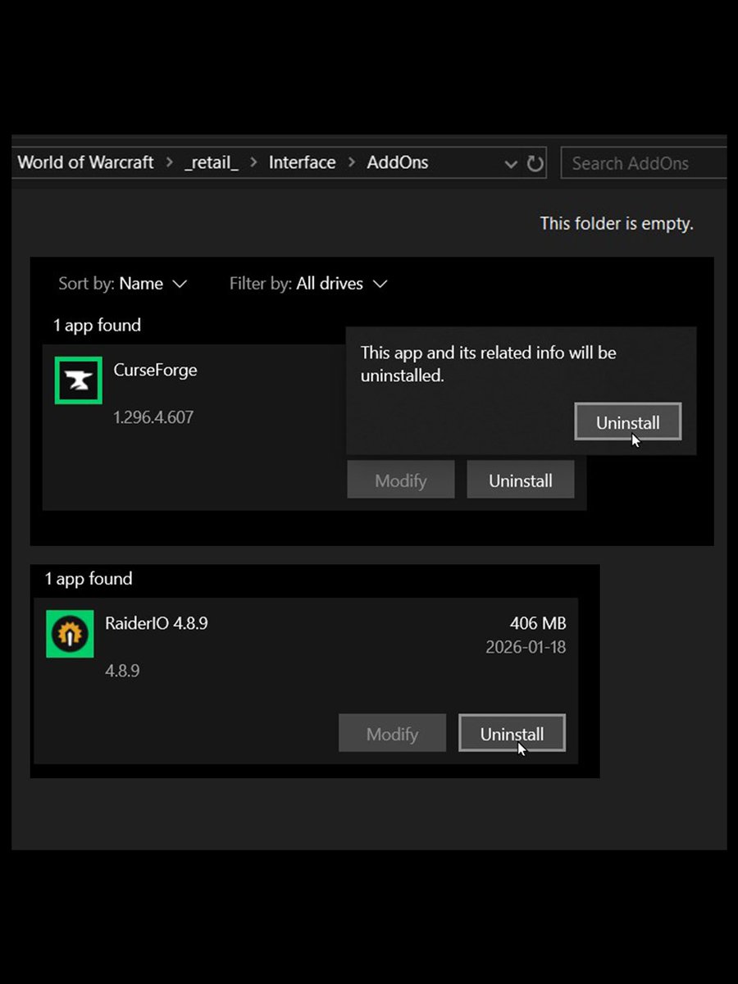Select the CurseForge app name
Image resolution: width=738 pixels, height=984 pixels.
tap(155, 370)
